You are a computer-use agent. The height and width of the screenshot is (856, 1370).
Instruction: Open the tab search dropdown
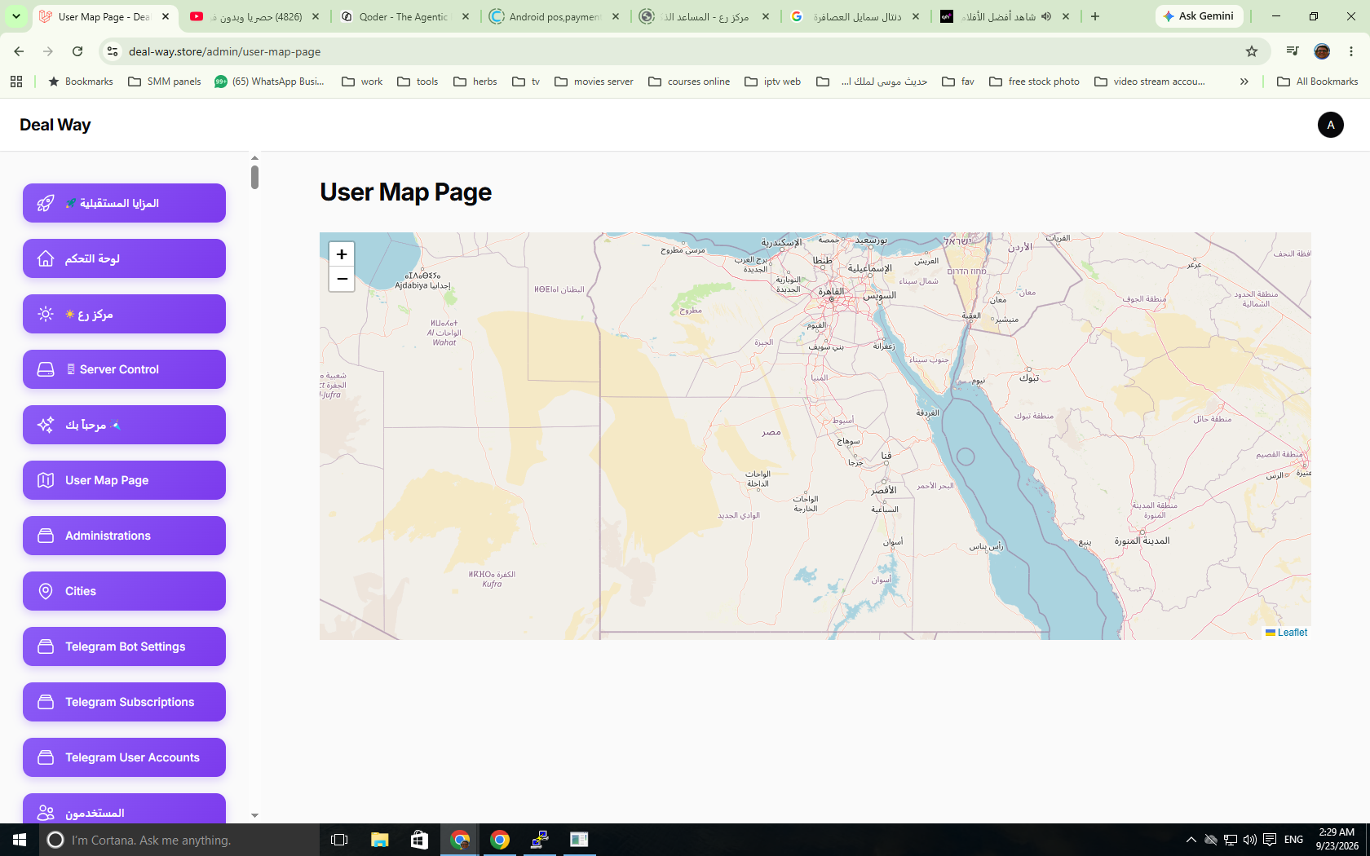[x=16, y=16]
